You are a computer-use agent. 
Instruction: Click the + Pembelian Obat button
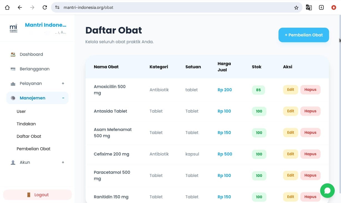click(304, 35)
